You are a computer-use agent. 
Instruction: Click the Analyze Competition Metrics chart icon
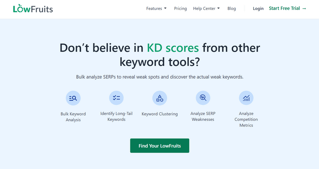point(246,98)
